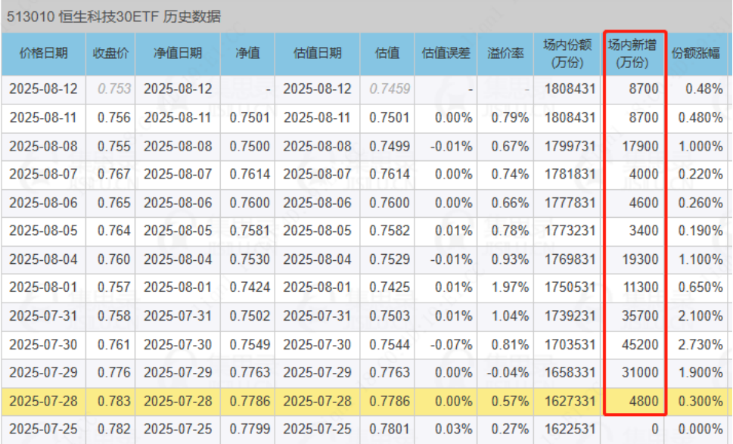Click the 场内新增(万份) column header
Image resolution: width=733 pixels, height=444 pixels.
[x=632, y=53]
